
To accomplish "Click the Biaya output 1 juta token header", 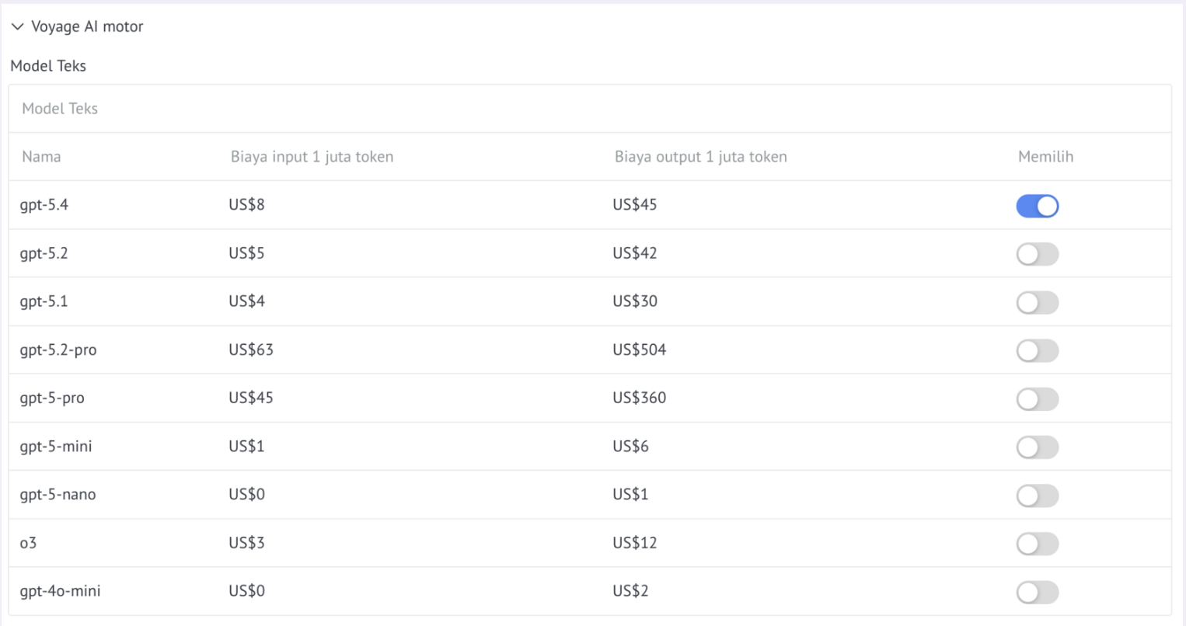I will 700,157.
